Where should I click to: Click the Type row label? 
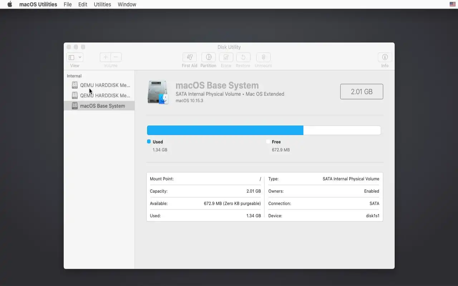[273, 179]
